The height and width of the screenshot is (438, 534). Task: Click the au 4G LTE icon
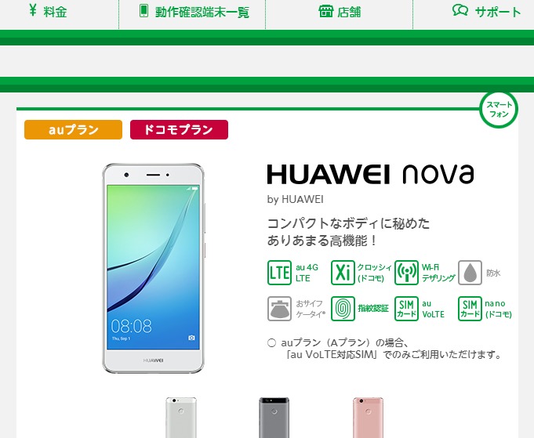click(279, 273)
